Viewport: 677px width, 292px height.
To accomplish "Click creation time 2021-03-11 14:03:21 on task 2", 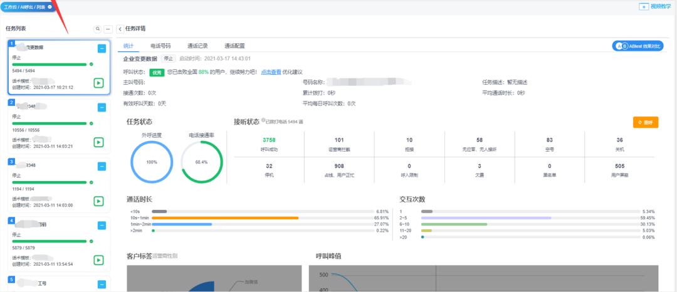I will pos(43,146).
